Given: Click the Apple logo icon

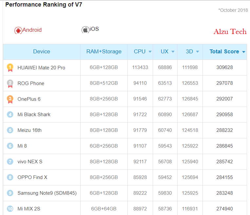Looking at the screenshot, I should click(x=86, y=30).
